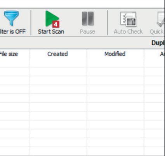Open the Auto Check checklist icon
The width and height of the screenshot is (165, 156).
[128, 19]
